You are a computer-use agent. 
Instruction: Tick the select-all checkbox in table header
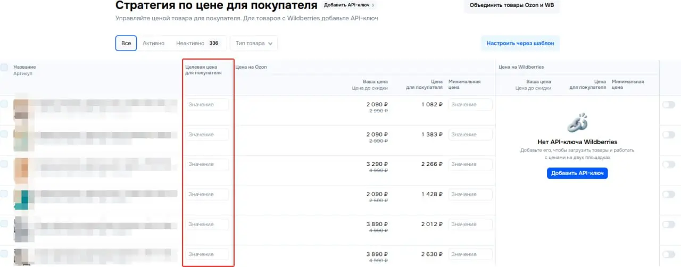[4, 68]
